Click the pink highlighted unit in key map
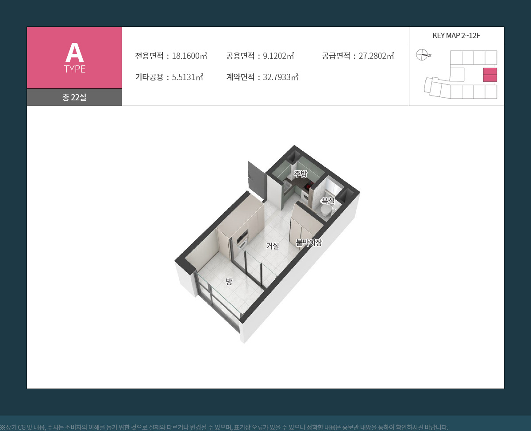 click(490, 75)
